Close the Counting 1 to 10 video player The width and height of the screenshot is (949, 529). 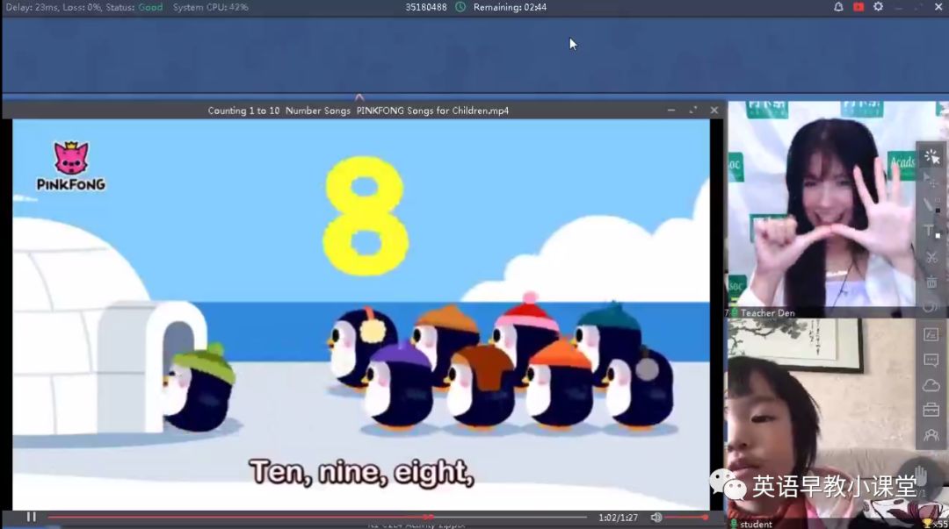[x=714, y=110]
